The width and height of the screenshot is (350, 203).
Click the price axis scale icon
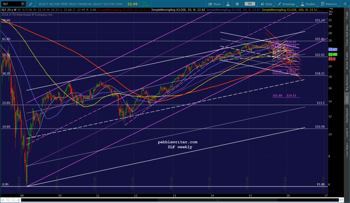tap(331, 10)
